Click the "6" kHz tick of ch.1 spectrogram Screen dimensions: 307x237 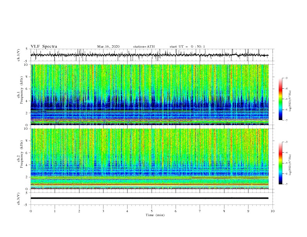point(28,89)
